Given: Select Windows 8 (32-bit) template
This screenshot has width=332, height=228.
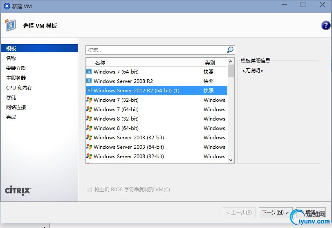Looking at the screenshot, I should (116, 118).
